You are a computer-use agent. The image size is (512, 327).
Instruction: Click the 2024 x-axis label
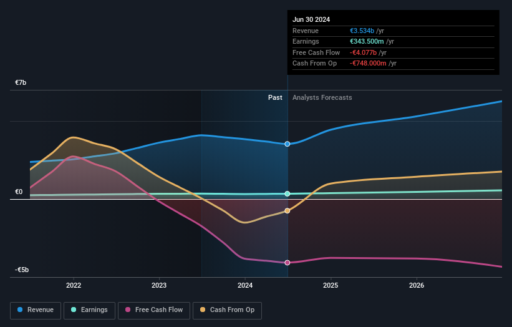tap(245, 285)
